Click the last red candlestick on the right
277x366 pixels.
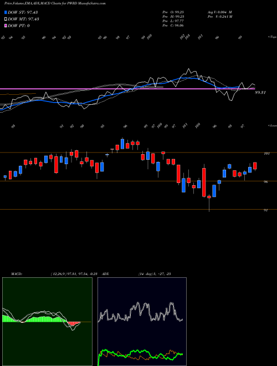pos(255,166)
